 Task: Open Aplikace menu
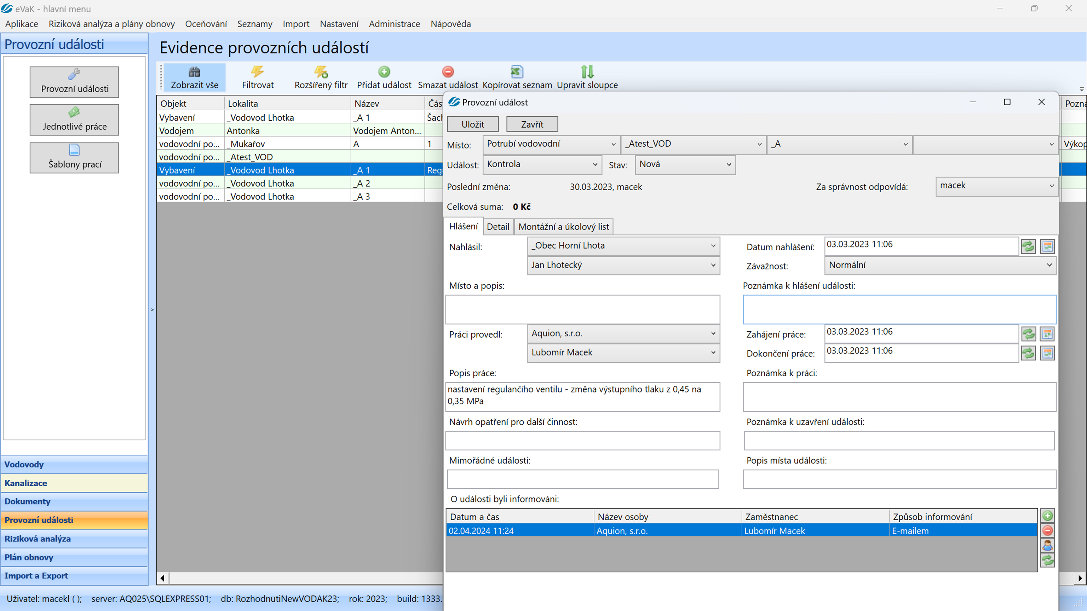(22, 24)
